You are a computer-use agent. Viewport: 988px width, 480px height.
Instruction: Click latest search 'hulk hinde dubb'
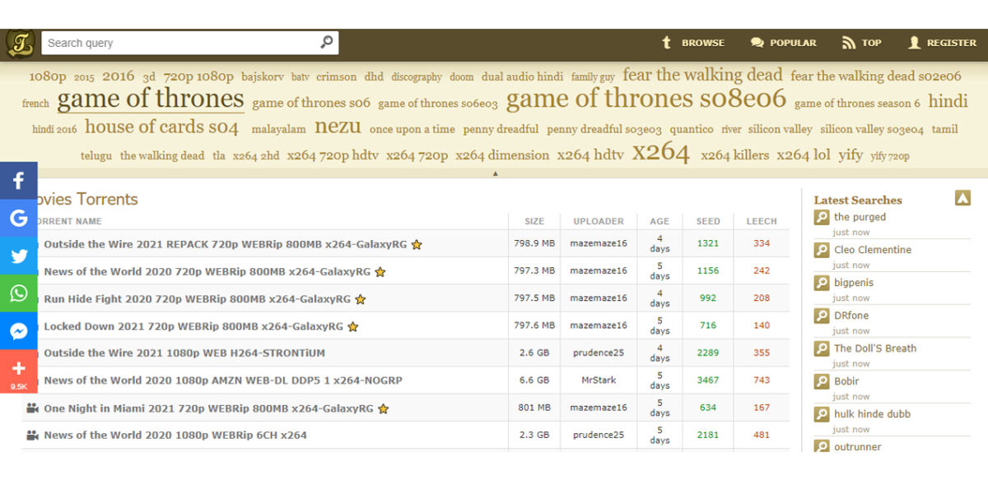(872, 414)
